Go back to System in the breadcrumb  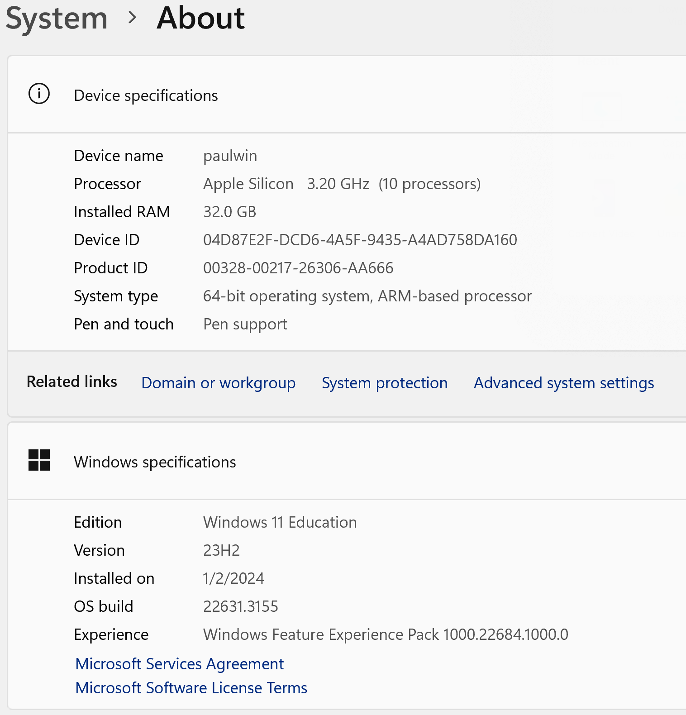tap(57, 19)
